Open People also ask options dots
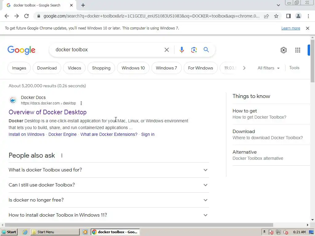The image size is (315, 236). tap(62, 155)
